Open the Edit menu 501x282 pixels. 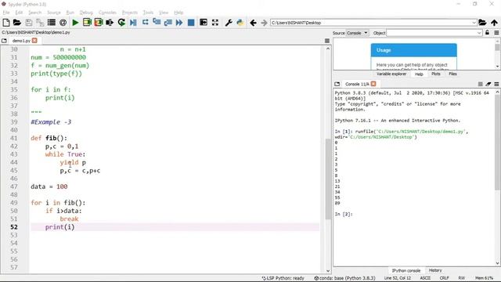pyautogui.click(x=19, y=13)
